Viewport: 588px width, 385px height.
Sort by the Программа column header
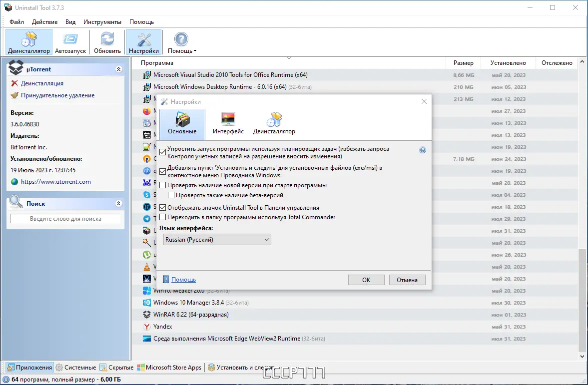point(289,63)
